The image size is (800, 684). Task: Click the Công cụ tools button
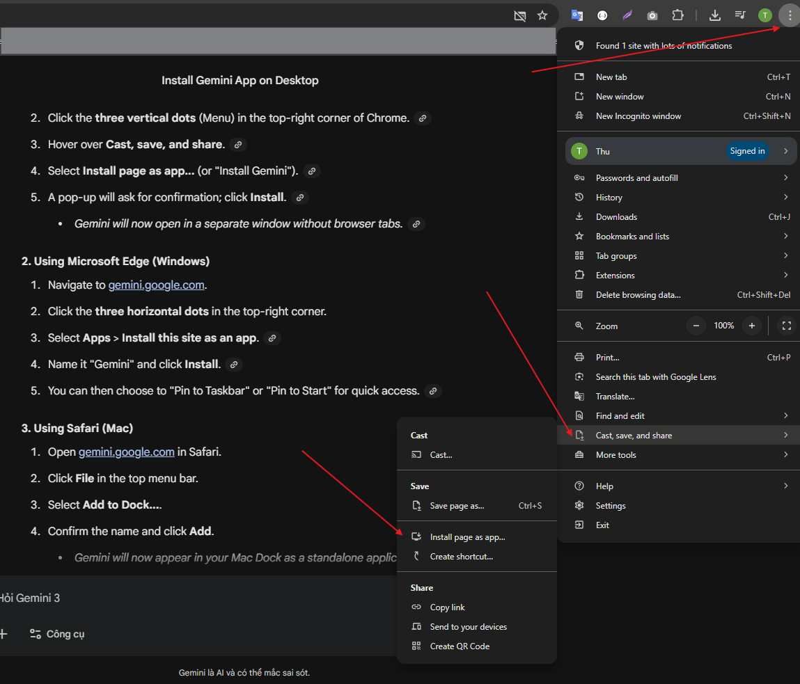[57, 634]
